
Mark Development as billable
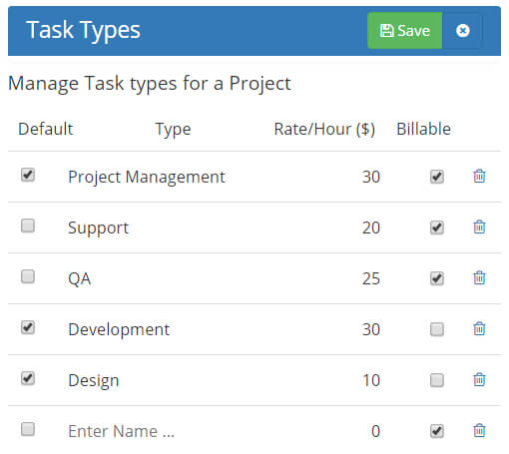[437, 329]
